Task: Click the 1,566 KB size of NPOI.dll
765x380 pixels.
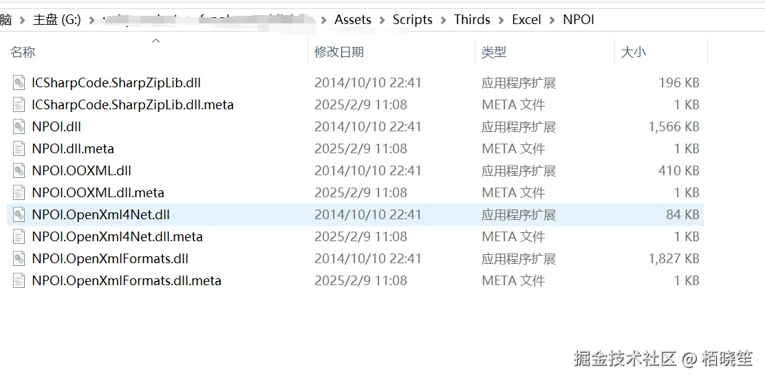Action: coord(674,126)
